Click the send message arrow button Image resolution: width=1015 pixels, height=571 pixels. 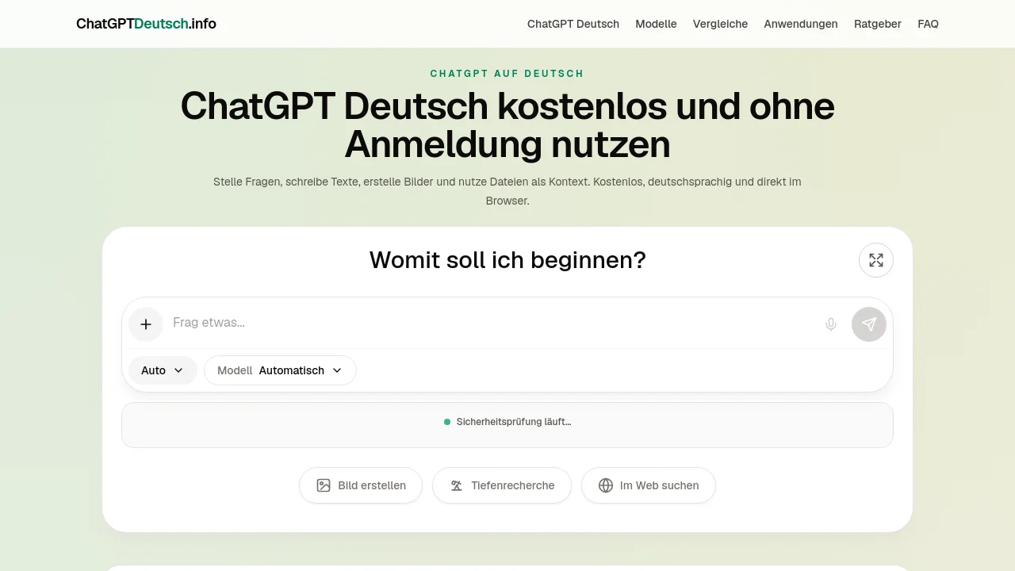tap(869, 324)
